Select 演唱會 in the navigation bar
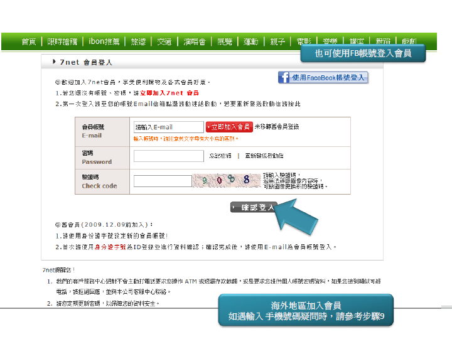The height and width of the screenshot is (339, 452). coord(194,41)
